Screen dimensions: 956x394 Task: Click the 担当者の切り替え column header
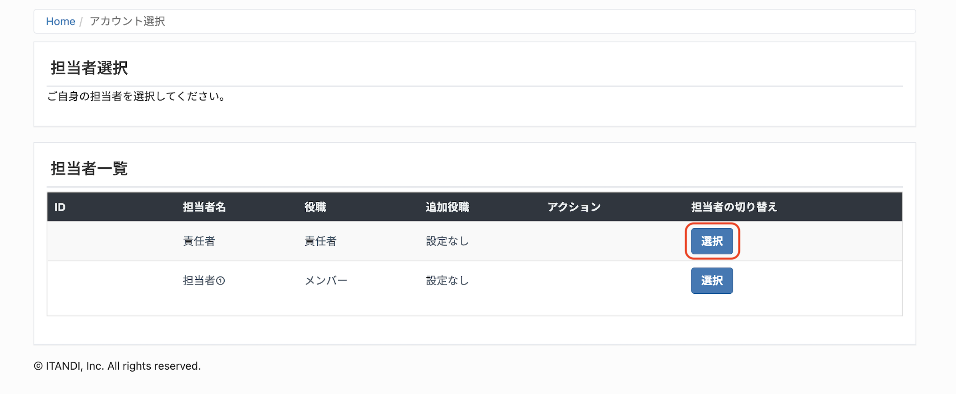click(734, 207)
